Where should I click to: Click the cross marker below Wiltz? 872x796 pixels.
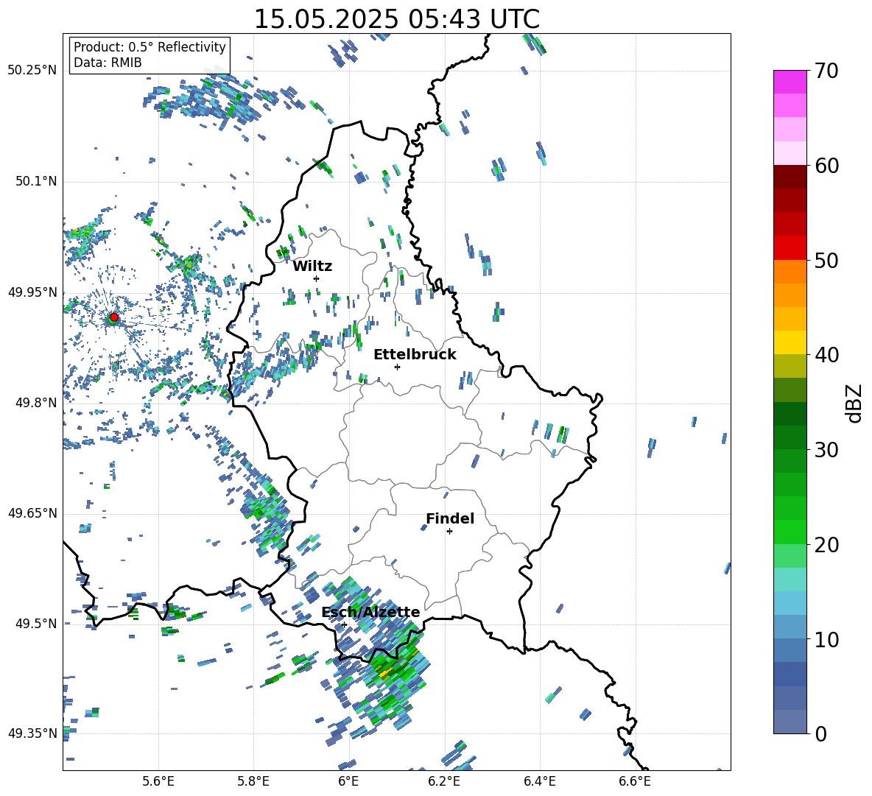point(317,278)
